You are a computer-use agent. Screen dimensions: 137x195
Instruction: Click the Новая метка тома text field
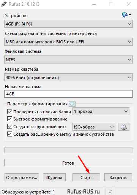coord(68,94)
